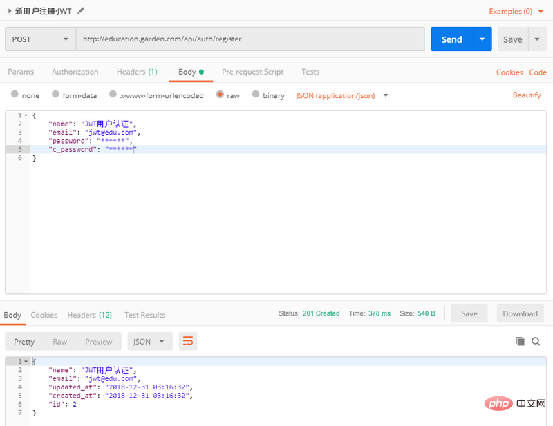Collapse the request JSON fold arrow on line 1
The width and height of the screenshot is (553, 426).
[x=26, y=115]
